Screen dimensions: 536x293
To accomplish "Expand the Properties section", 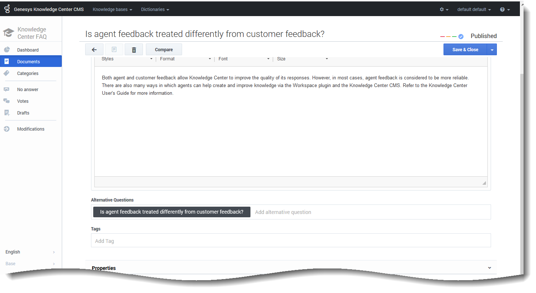I will pyautogui.click(x=489, y=268).
